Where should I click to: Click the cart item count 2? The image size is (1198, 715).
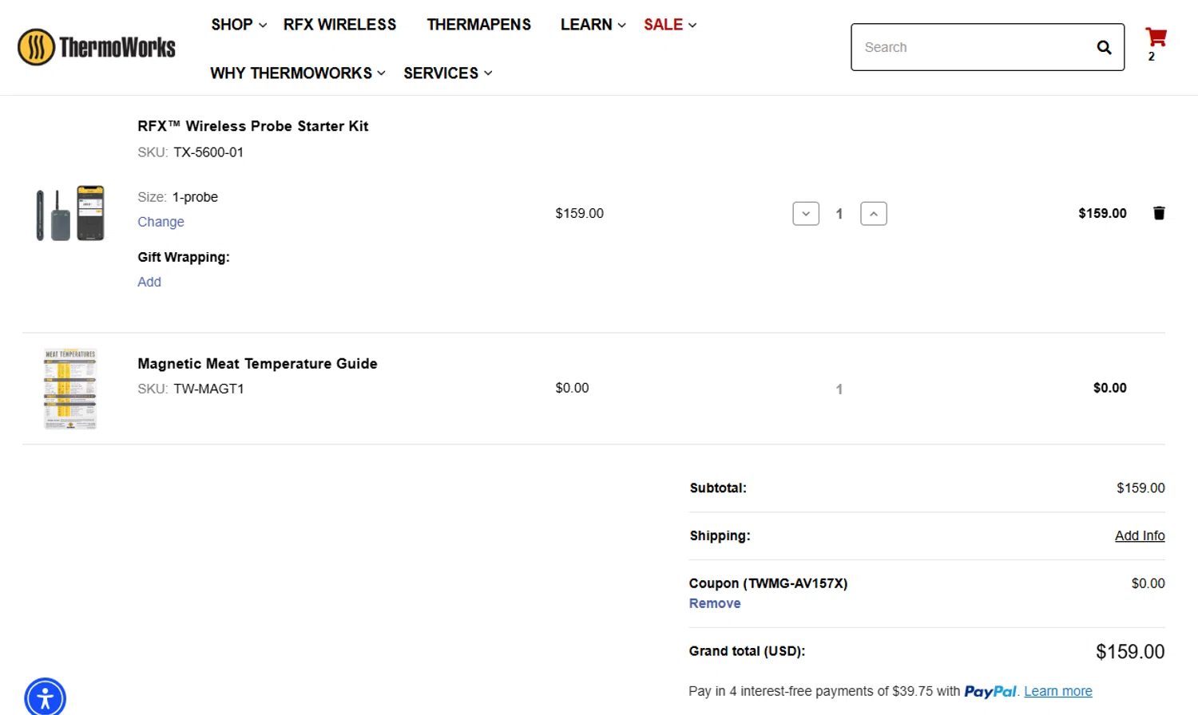tap(1152, 57)
